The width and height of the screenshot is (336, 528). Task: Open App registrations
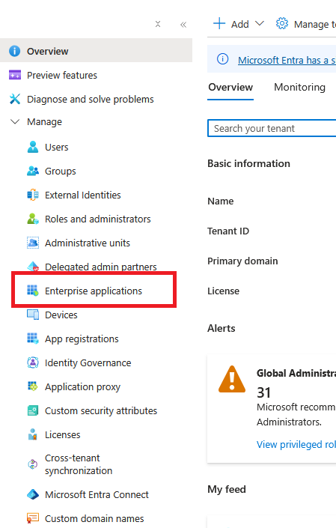82,339
